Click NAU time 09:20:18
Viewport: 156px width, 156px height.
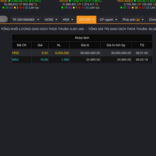[142, 60]
